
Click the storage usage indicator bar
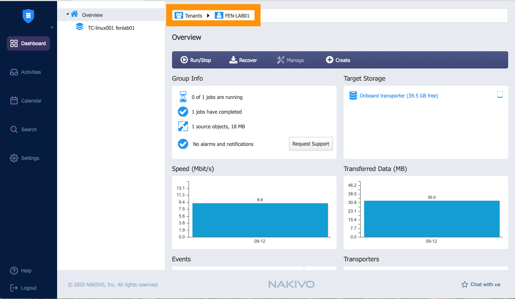click(500, 95)
